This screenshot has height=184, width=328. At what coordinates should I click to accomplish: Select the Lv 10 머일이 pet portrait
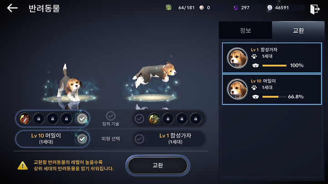237,89
